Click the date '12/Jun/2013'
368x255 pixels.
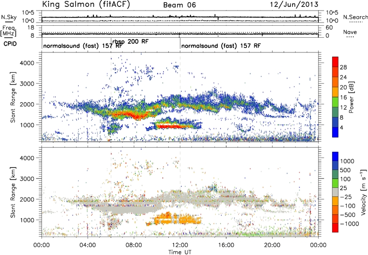294,4
